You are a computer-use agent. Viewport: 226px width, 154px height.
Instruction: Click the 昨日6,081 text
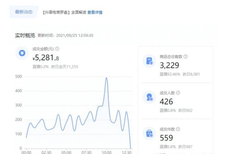191,74
